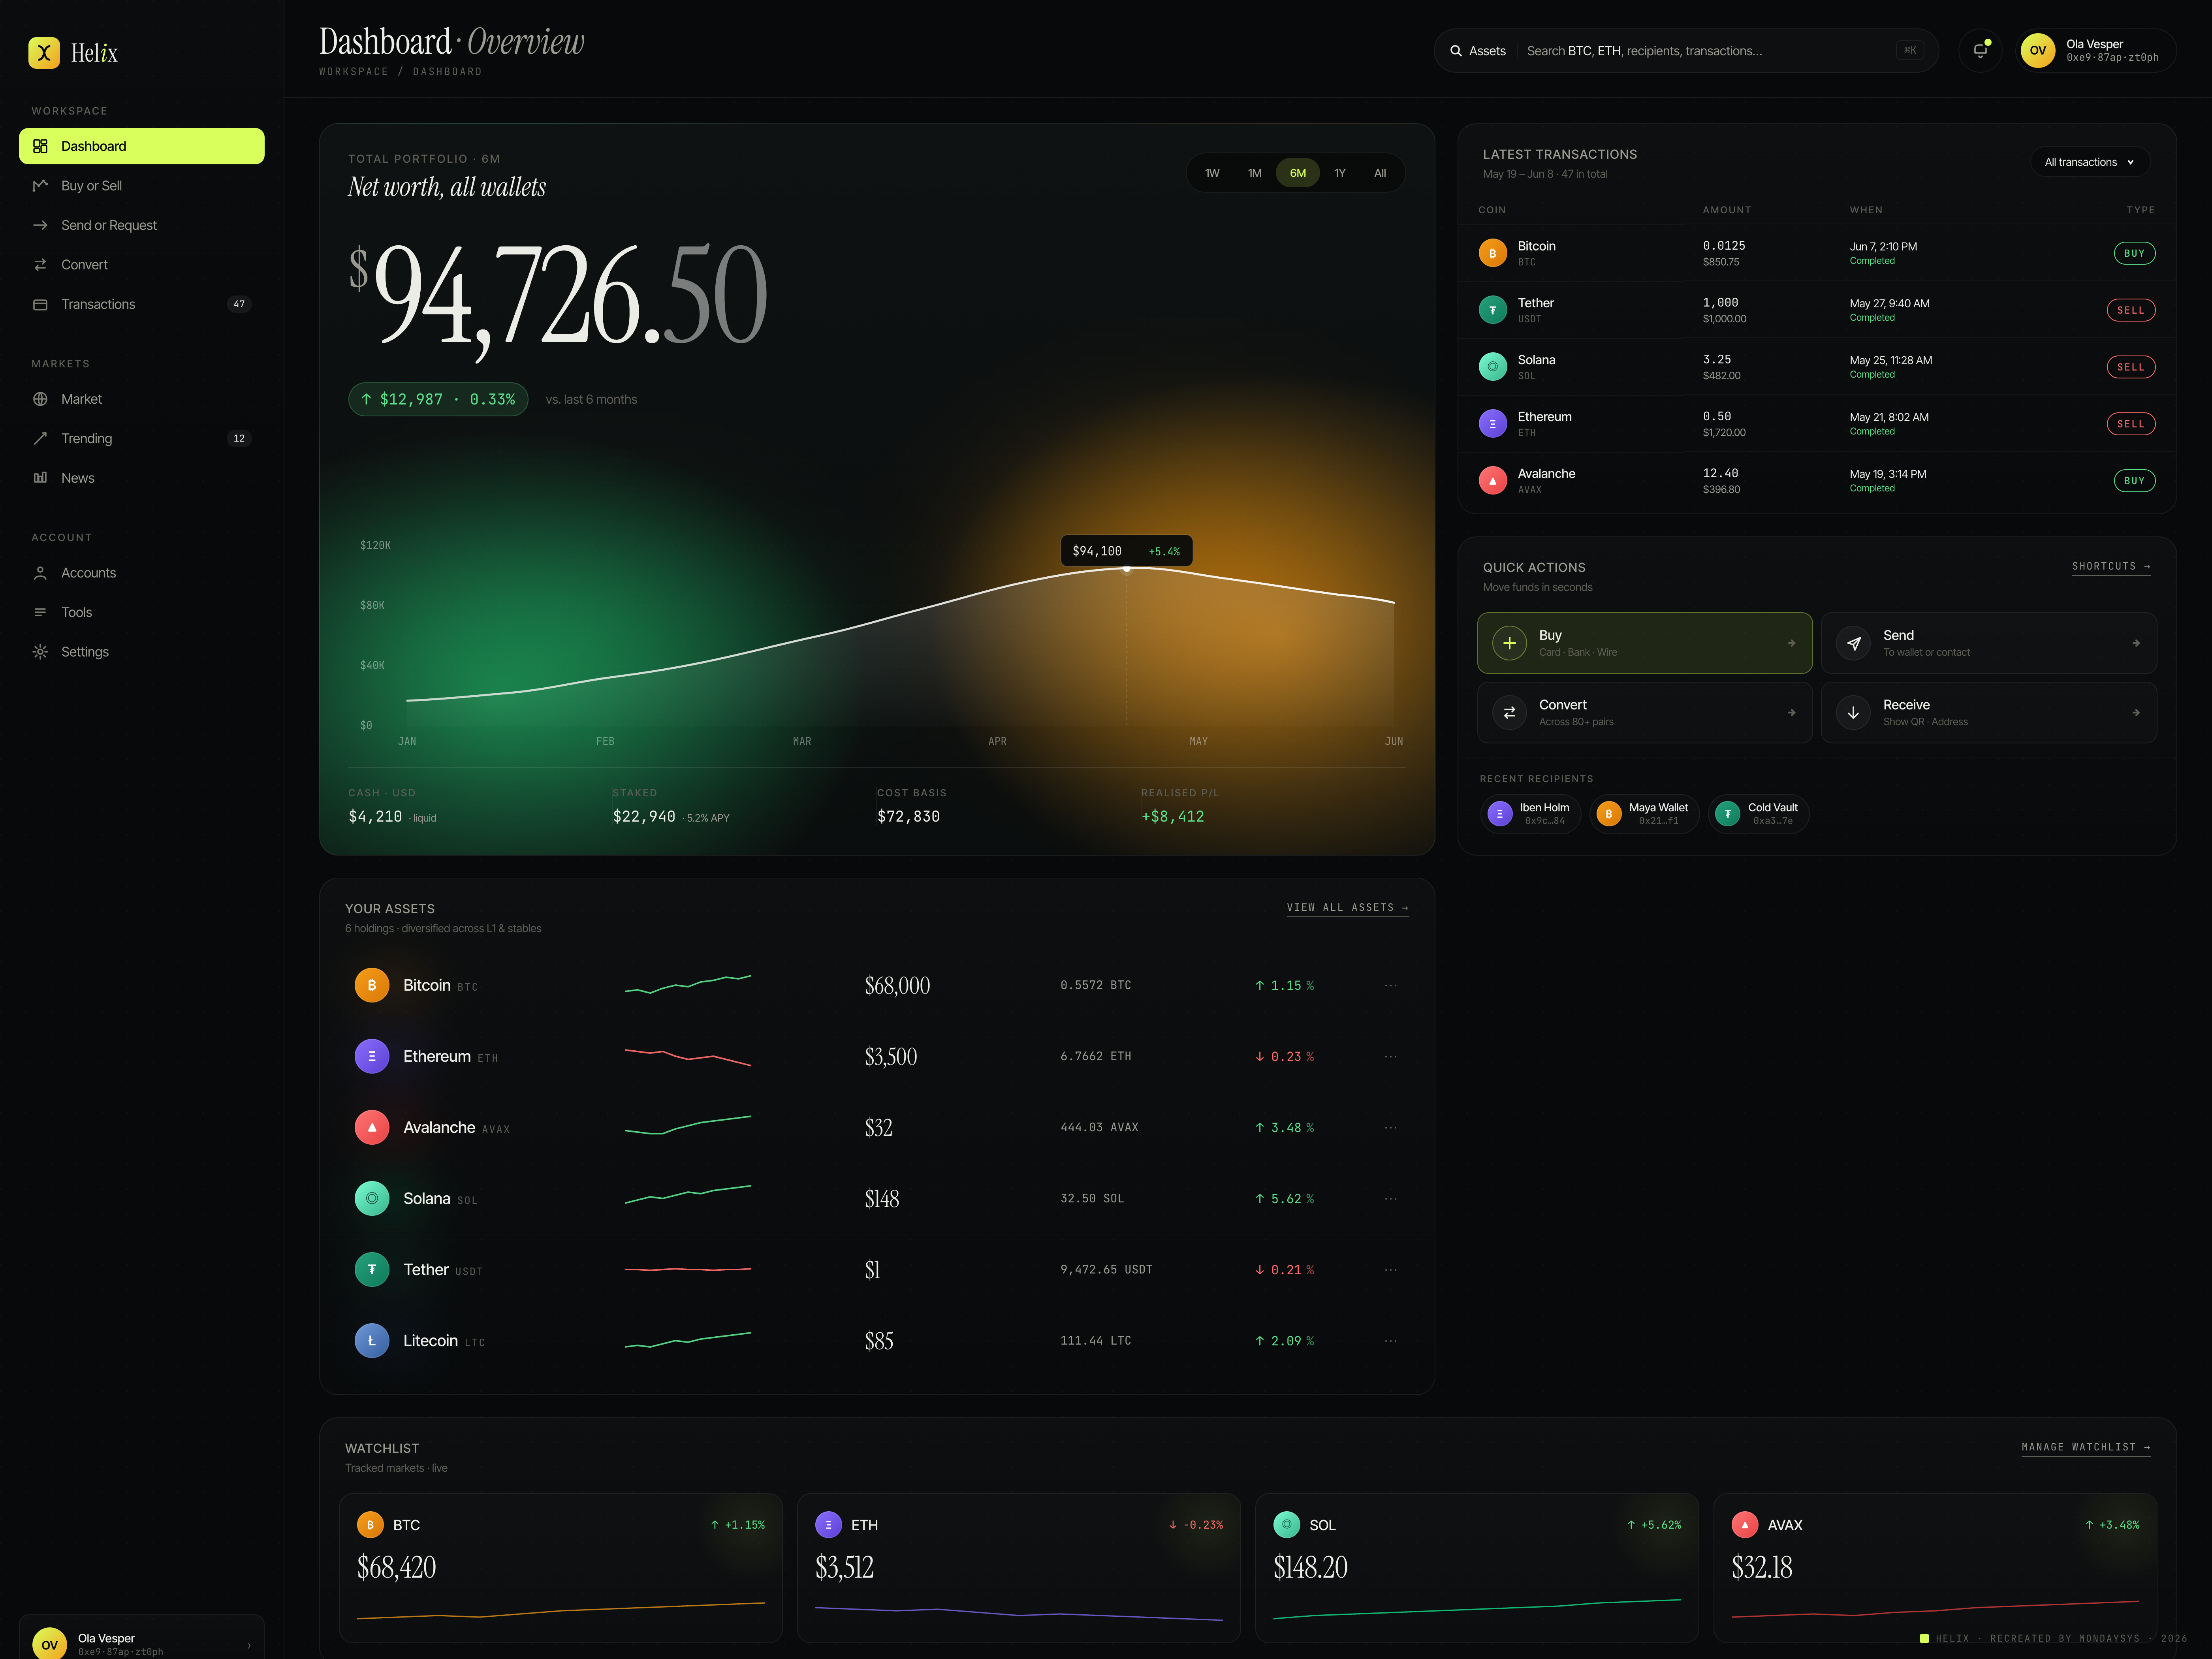Click the Receive quick action button
Viewport: 2212px width, 1659px height.
click(1988, 713)
